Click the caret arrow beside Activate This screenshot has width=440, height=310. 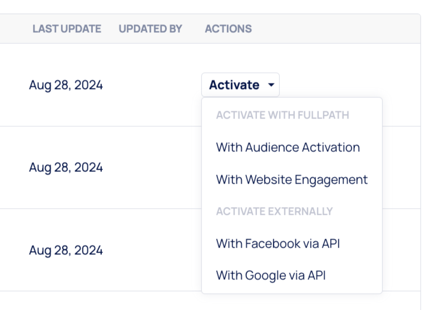(x=271, y=86)
